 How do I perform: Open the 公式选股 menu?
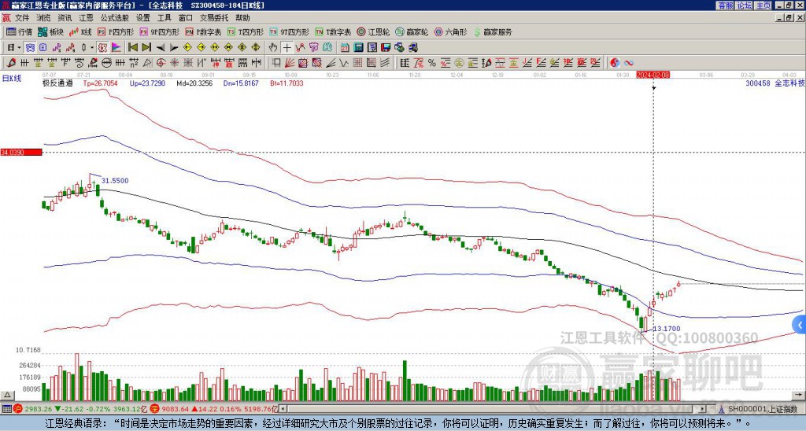pos(115,18)
